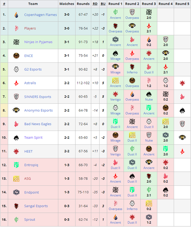The width and height of the screenshot is (191, 227).
Task: Open the Sangal Esports team link
Action: point(36,206)
